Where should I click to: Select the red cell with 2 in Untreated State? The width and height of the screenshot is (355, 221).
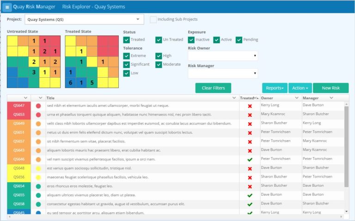coord(44,51)
